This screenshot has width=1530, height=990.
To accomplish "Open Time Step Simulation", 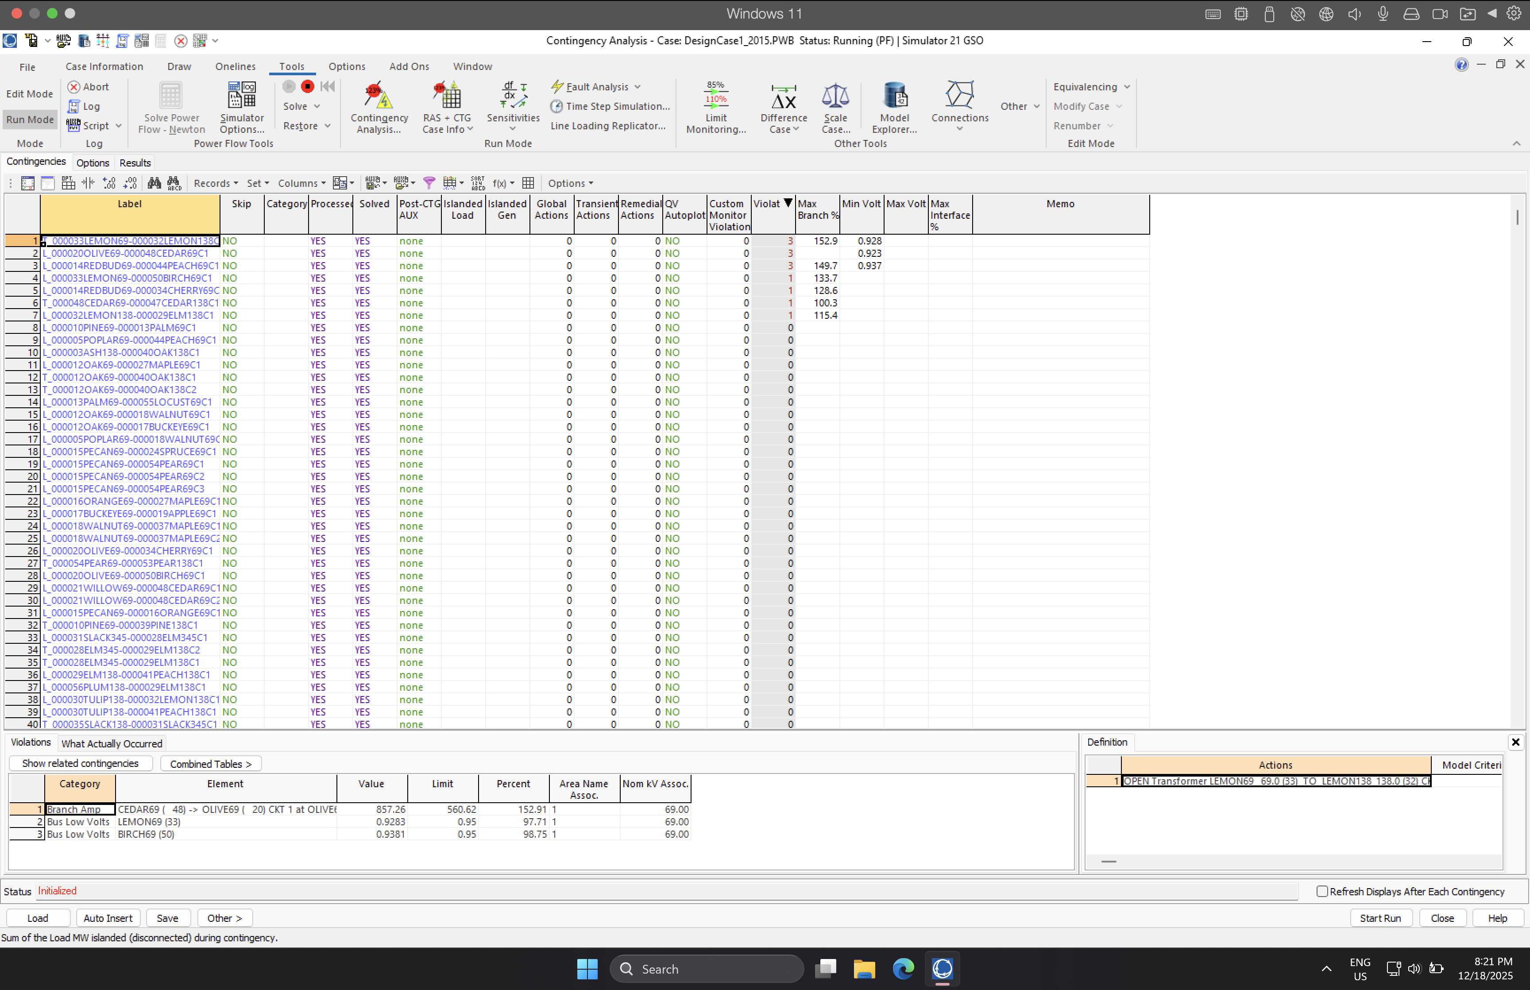I will pyautogui.click(x=610, y=106).
